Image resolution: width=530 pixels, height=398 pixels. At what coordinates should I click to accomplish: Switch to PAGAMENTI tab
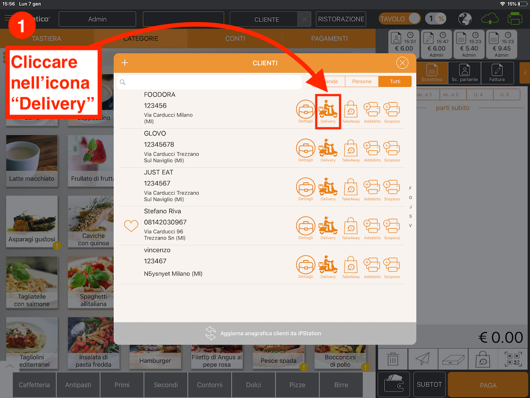329,38
